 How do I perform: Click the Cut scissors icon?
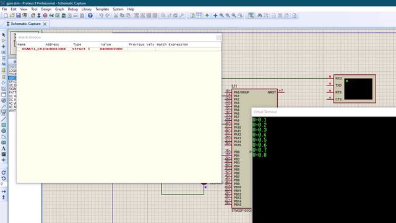click(x=116, y=15)
